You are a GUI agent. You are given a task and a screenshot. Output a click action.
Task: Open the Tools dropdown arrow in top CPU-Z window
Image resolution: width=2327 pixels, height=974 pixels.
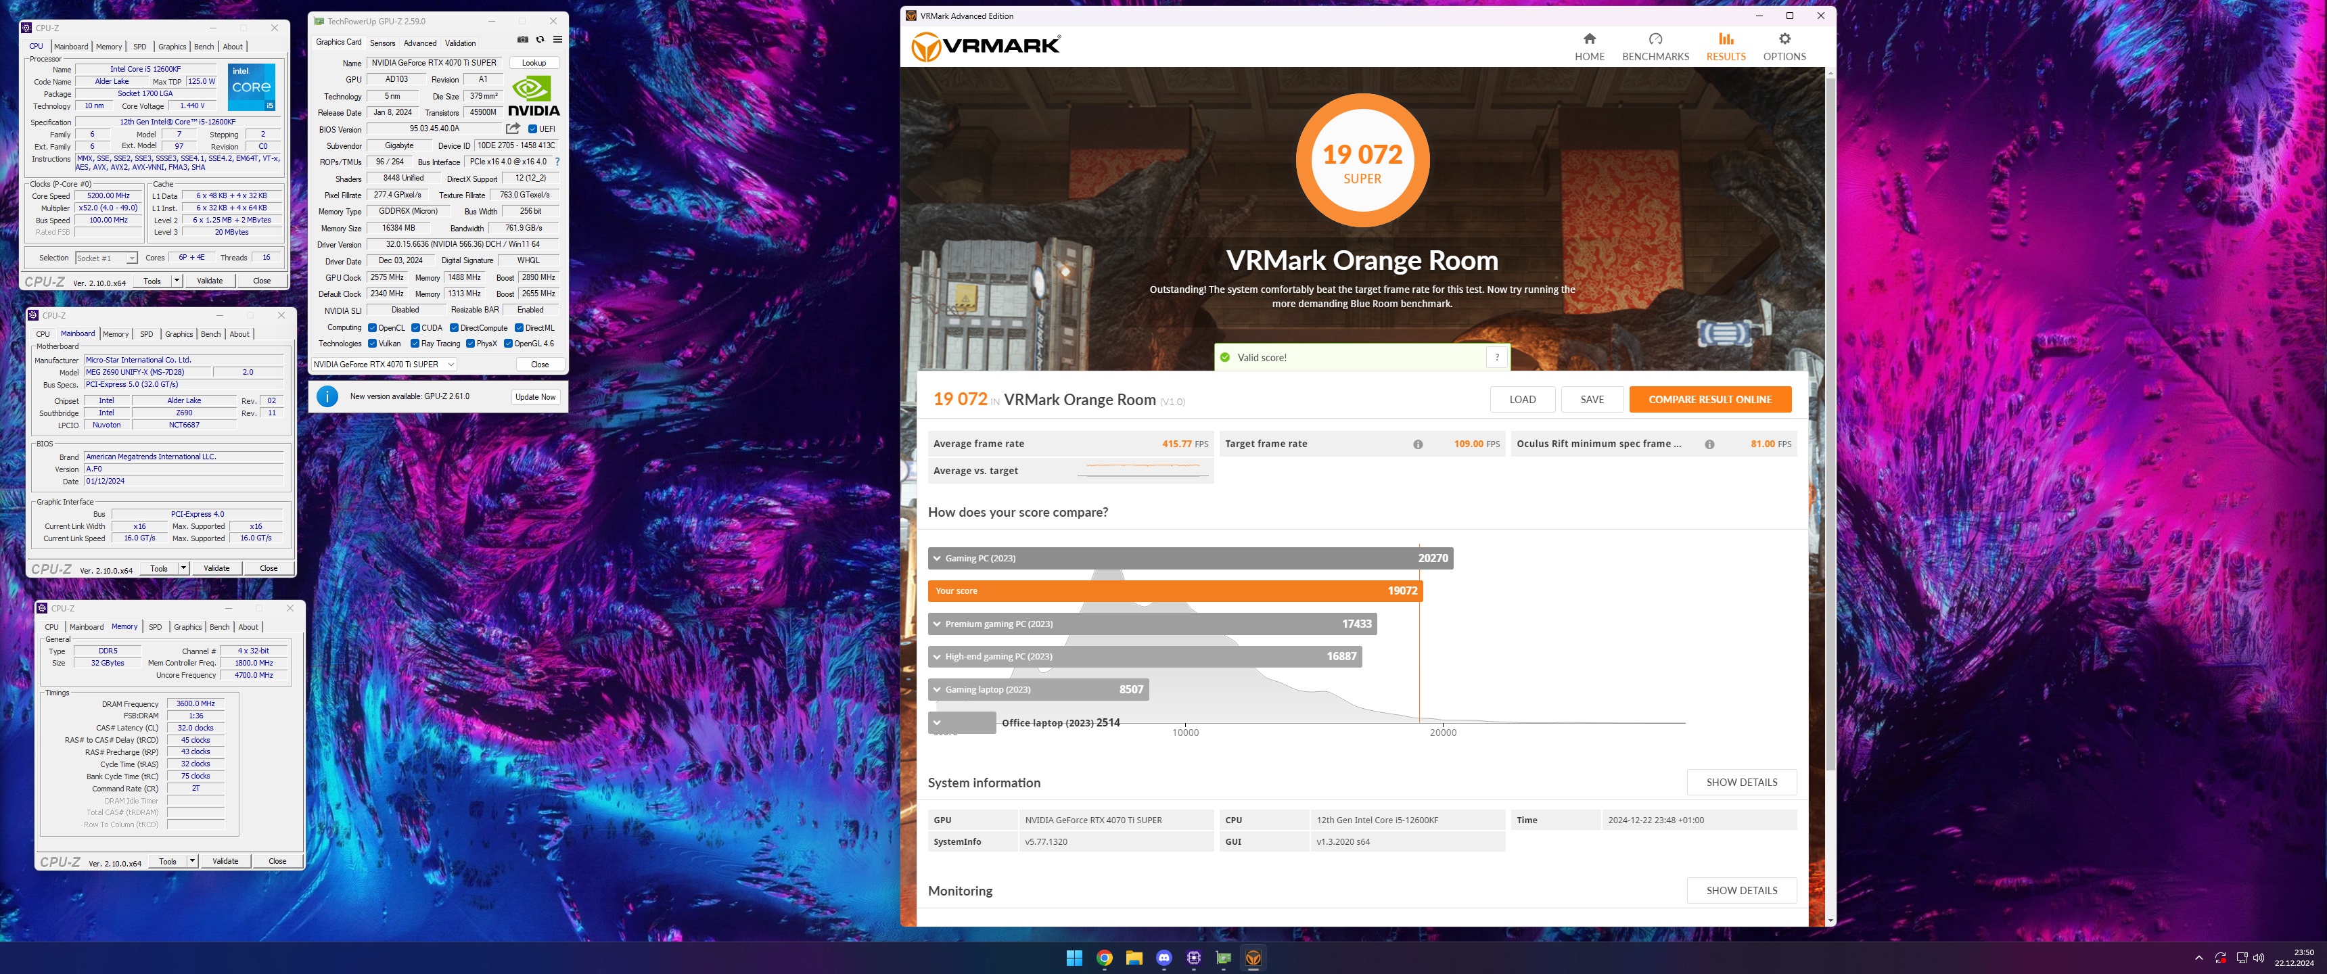[x=177, y=281]
